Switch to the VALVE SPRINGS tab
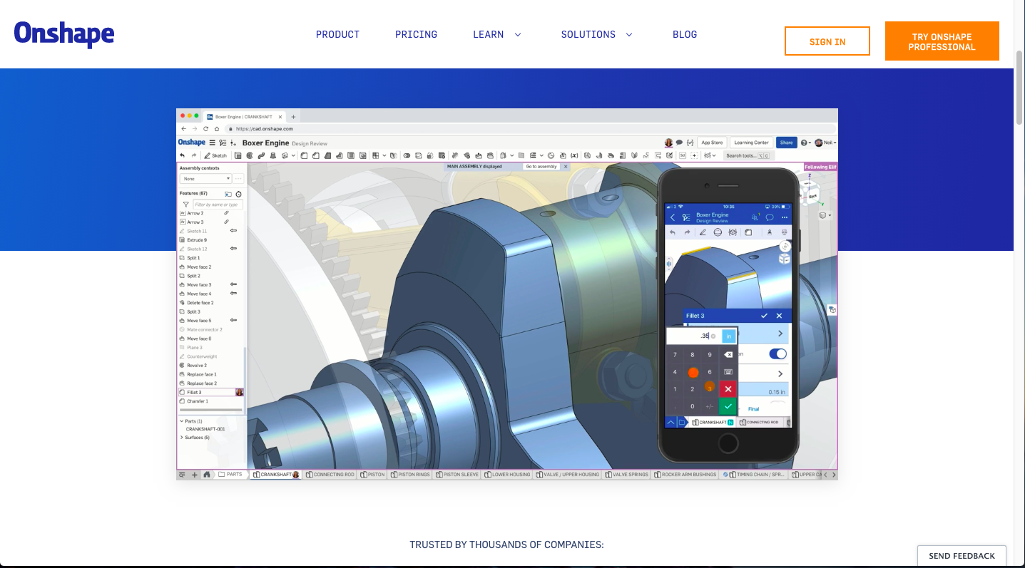 click(627, 475)
